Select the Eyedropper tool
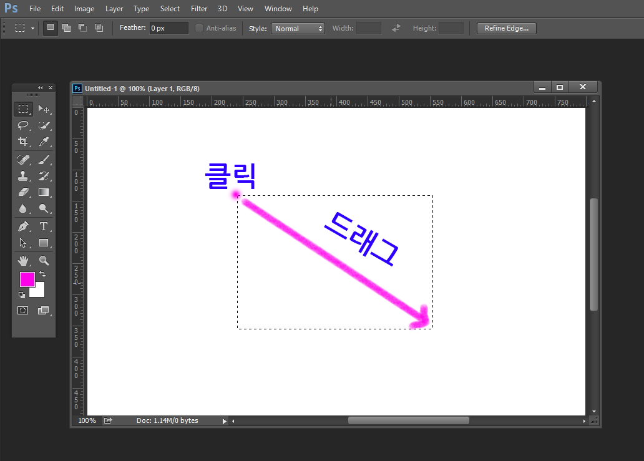The width and height of the screenshot is (644, 461). [44, 142]
